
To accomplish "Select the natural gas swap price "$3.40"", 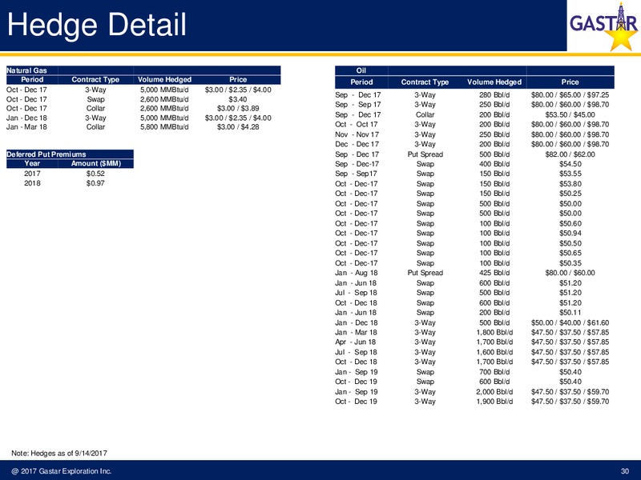I will click(x=237, y=99).
